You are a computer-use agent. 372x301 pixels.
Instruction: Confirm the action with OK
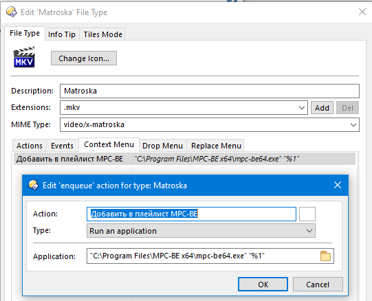point(263,284)
